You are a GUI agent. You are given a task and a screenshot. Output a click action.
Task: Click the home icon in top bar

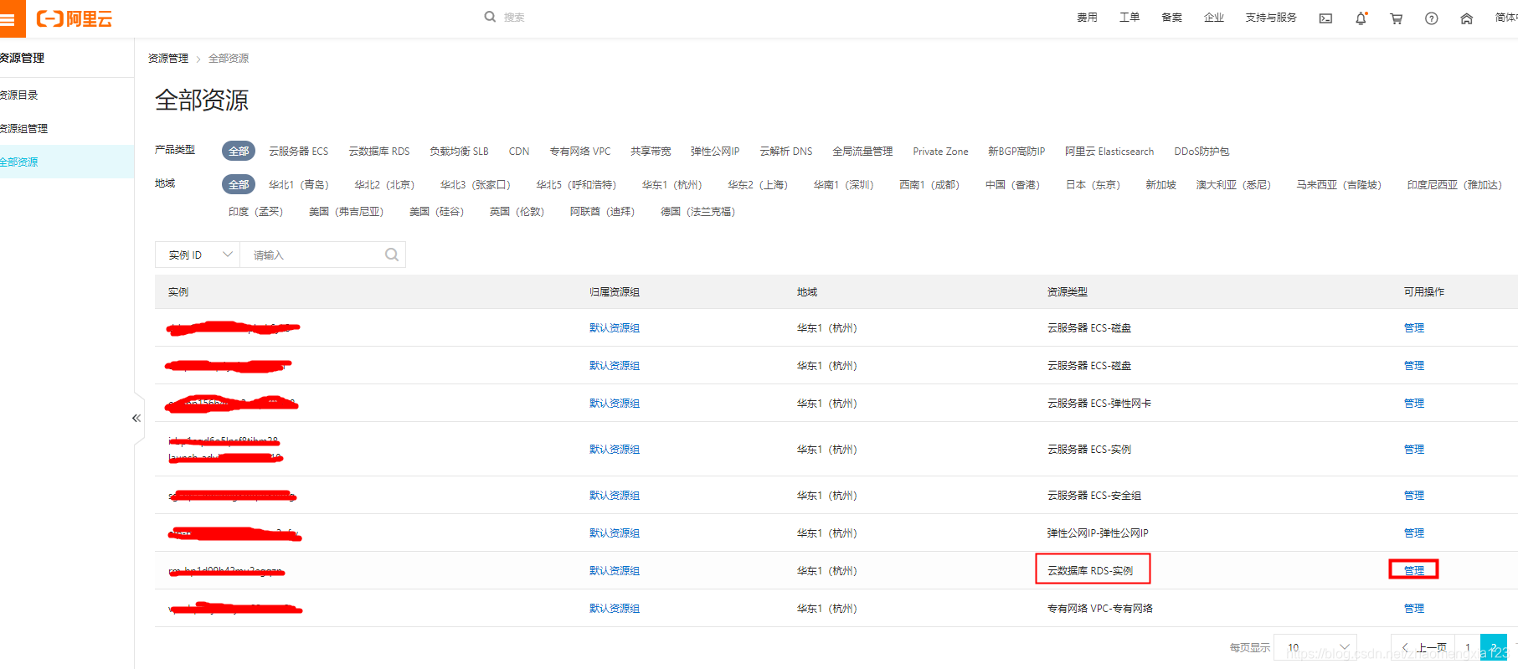[1466, 18]
